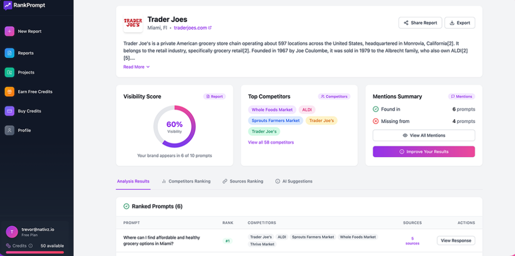Click the View All Mentions button
This screenshot has width=515, height=256.
424,135
